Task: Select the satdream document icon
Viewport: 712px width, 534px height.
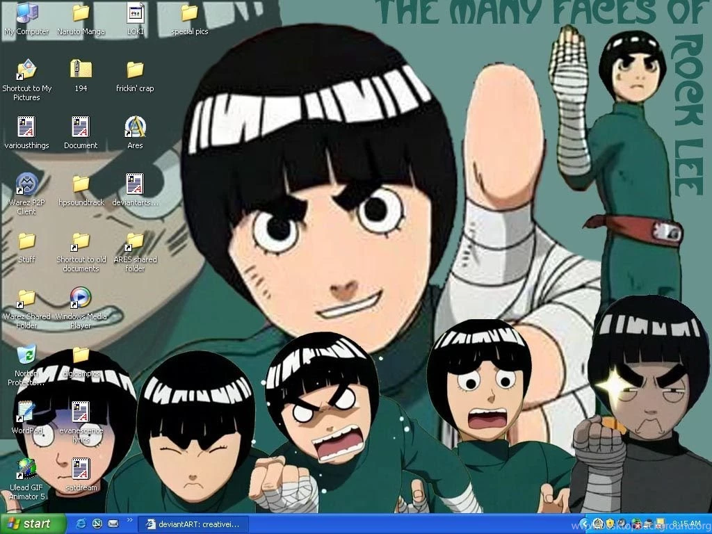Action: pos(81,475)
